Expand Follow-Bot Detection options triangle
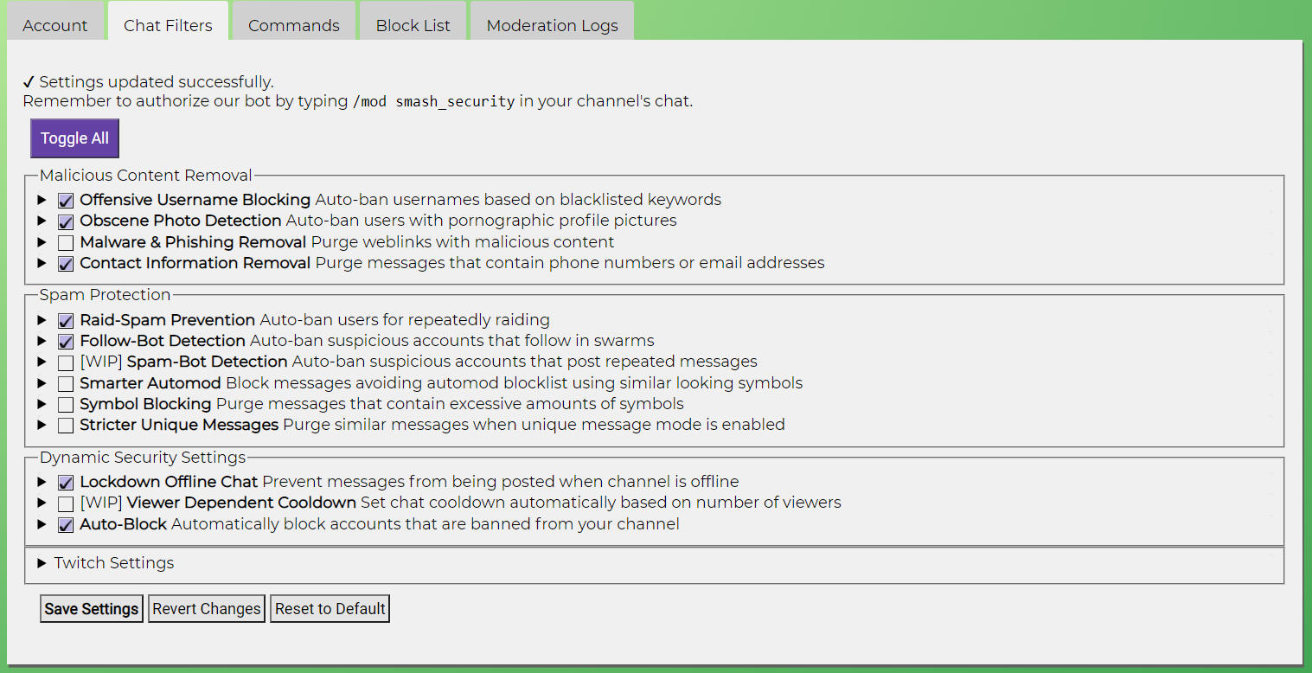Screen dimensions: 1312x673 coord(42,341)
